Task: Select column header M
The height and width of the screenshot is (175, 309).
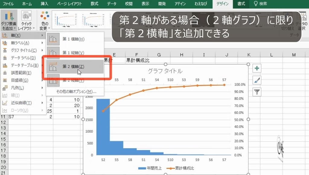Action: point(294,55)
